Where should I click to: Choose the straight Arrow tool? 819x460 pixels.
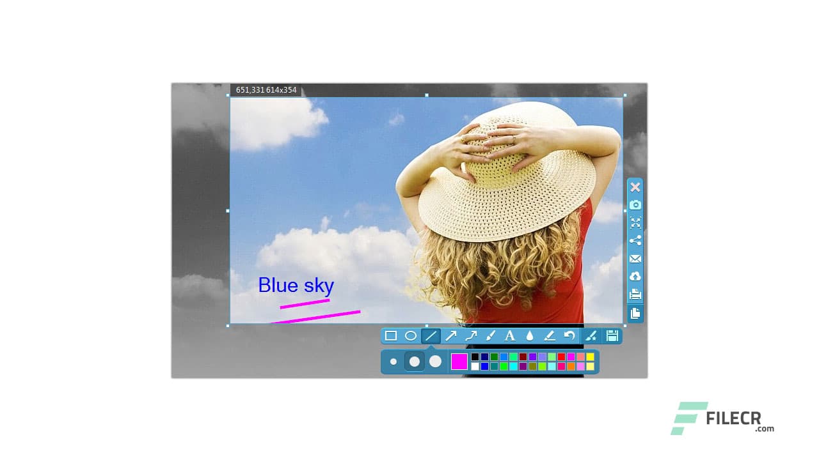450,335
